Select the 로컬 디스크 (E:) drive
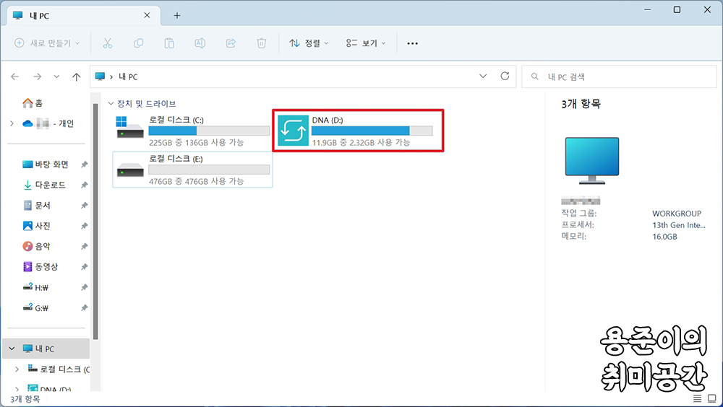 click(192, 170)
